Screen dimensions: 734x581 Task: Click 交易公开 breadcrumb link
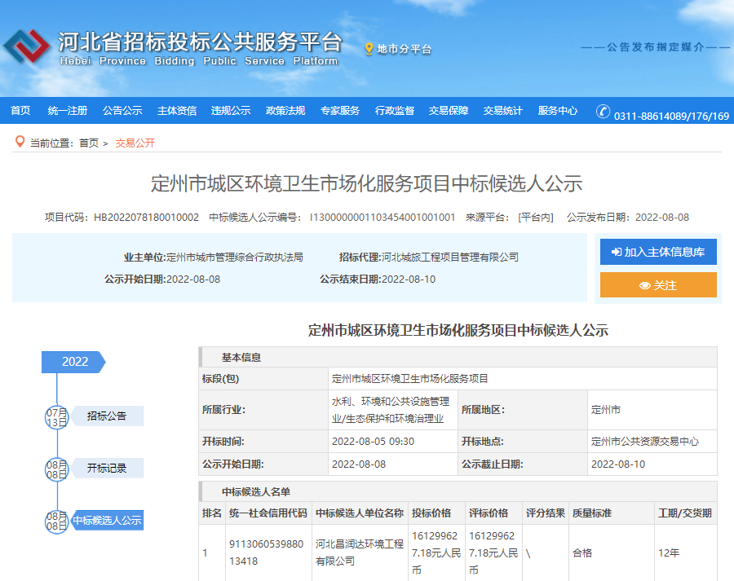pos(135,143)
